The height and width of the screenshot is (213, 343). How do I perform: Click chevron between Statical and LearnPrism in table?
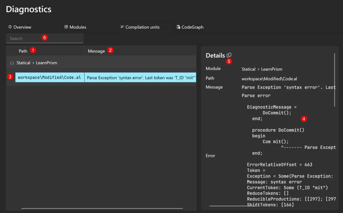coord(33,63)
